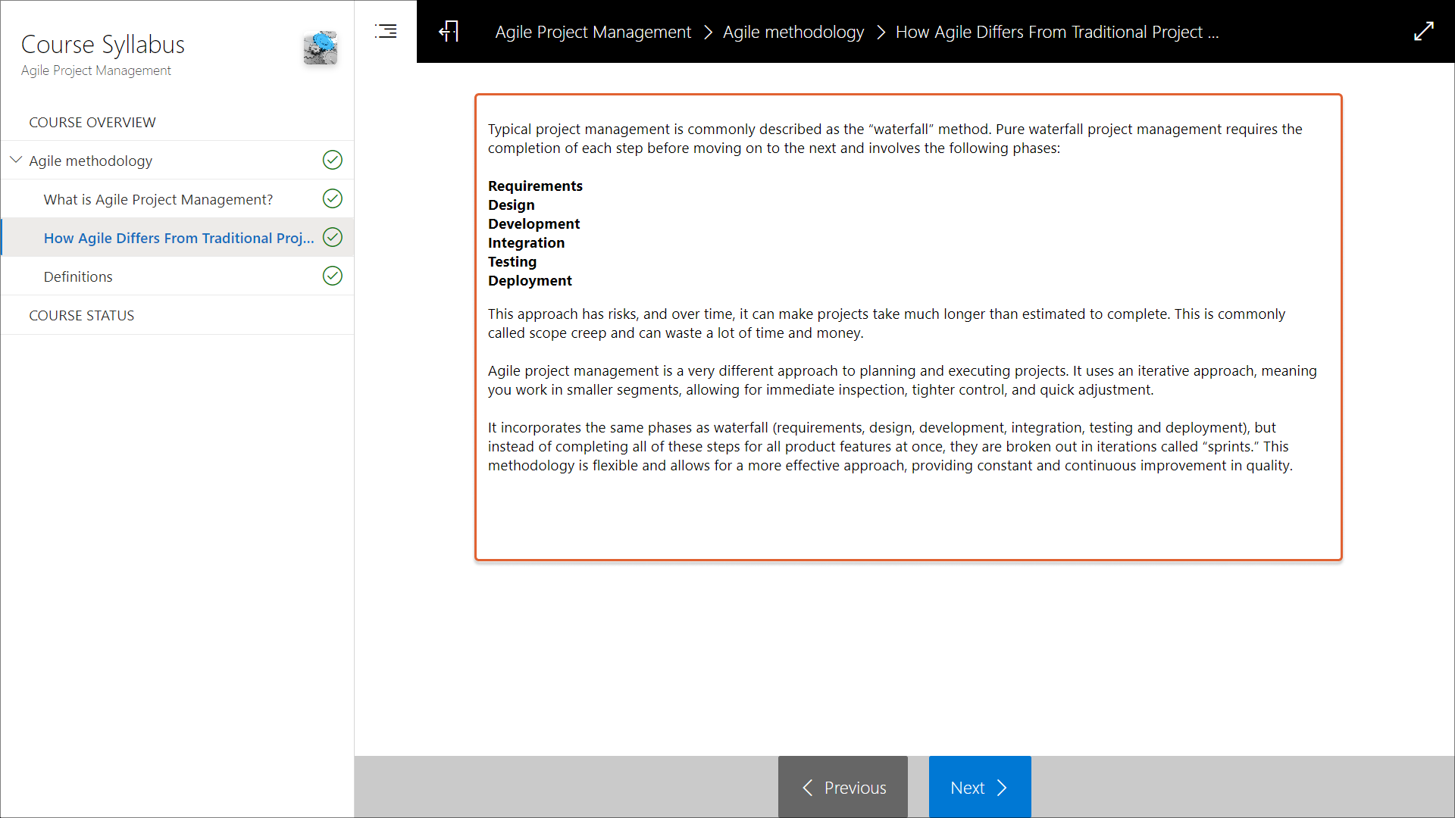Click the course logo image in sidebar

point(321,48)
